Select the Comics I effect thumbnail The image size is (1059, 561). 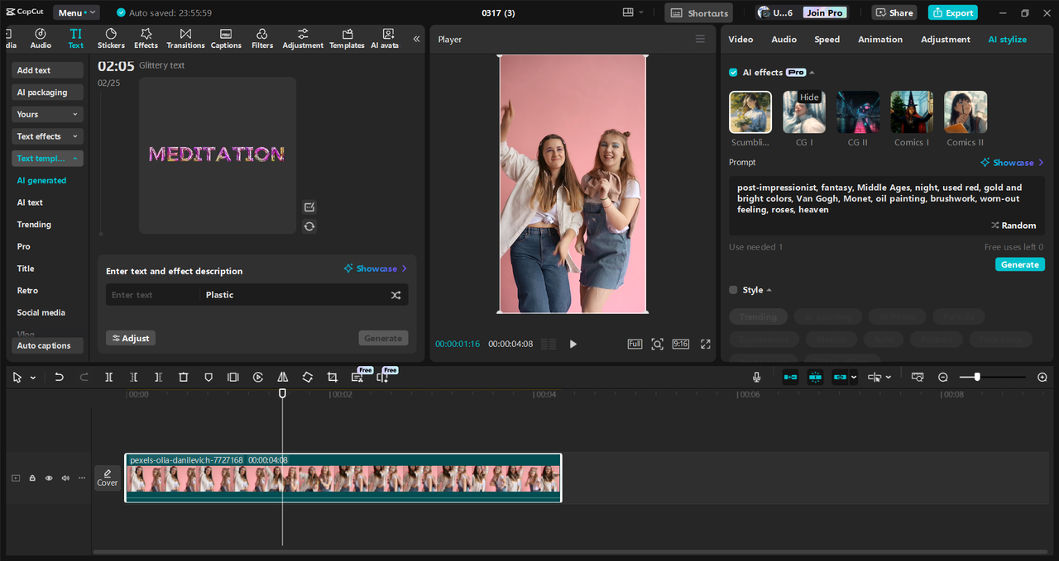click(x=912, y=112)
